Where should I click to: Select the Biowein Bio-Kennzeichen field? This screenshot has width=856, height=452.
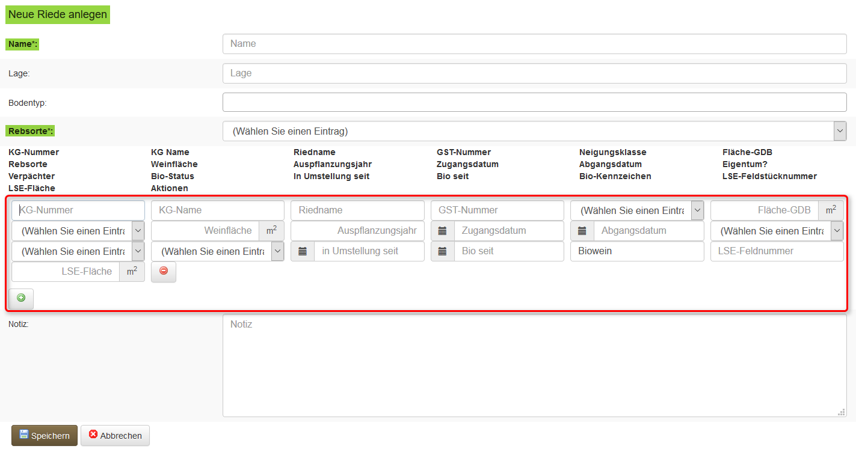coord(636,251)
